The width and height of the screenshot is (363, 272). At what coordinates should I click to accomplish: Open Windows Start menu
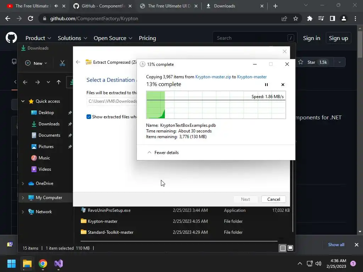click(11, 263)
